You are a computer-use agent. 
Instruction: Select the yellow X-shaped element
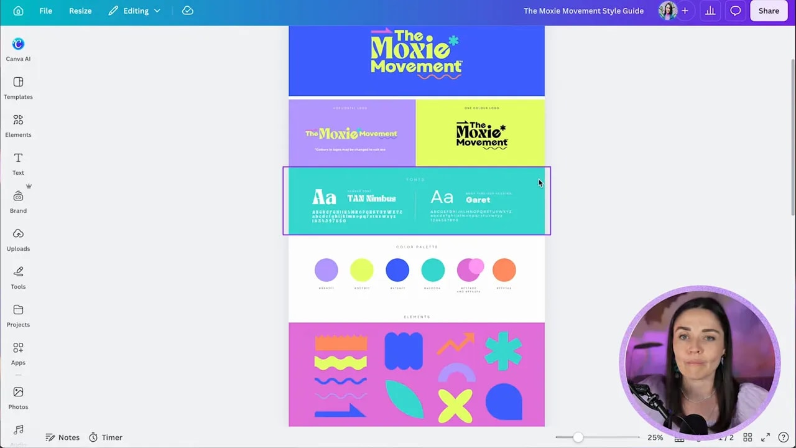(x=455, y=405)
